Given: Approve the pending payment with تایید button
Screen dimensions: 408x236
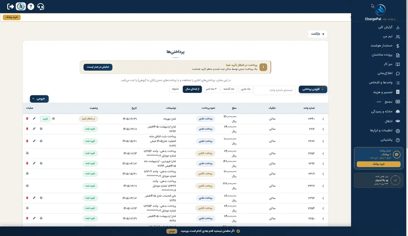Looking at the screenshot, I should (x=45, y=119).
